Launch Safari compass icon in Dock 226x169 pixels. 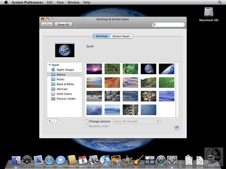[x=49, y=160]
